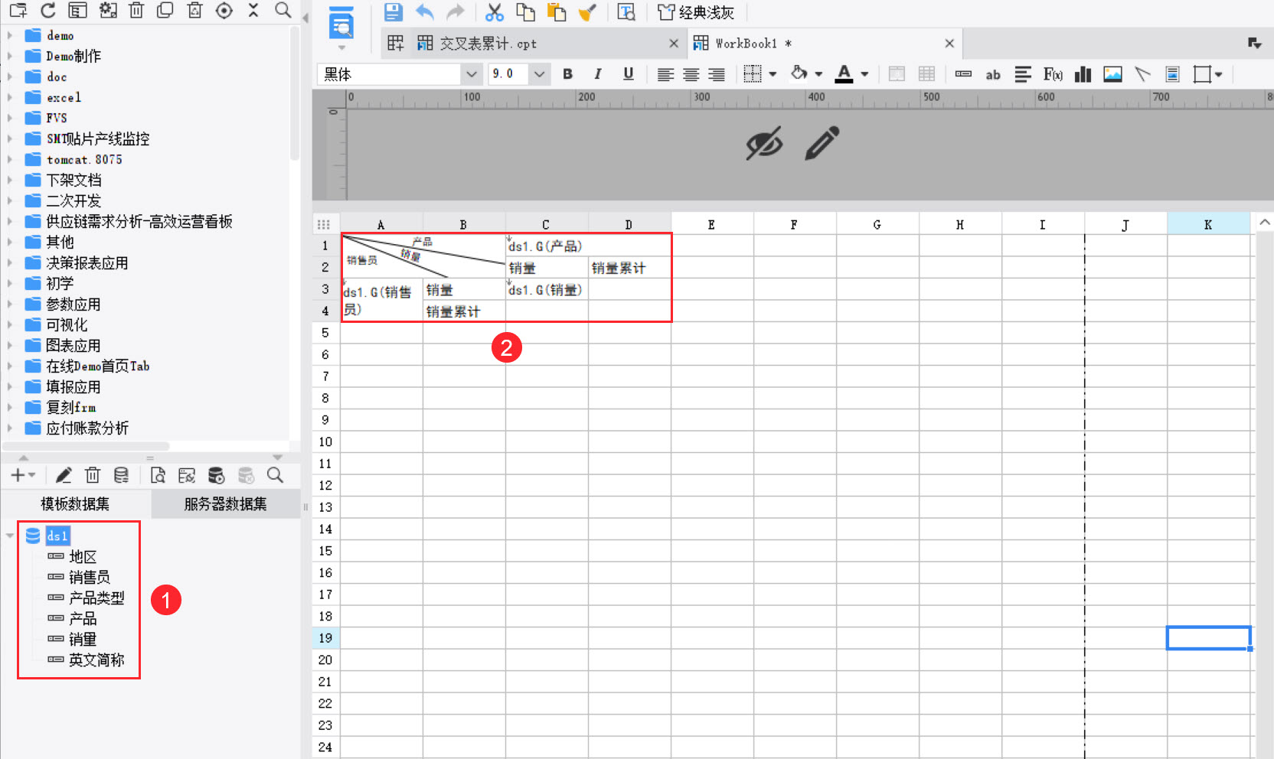Click the blue preview report icon

(x=341, y=24)
